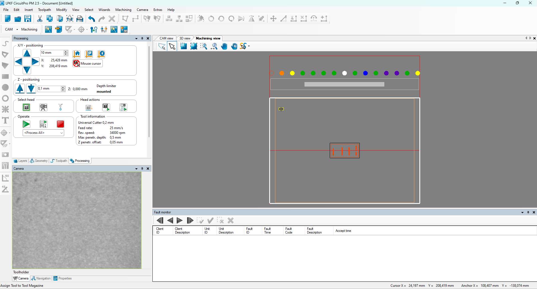This screenshot has width=537, height=289.
Task: Toggle the Mouse cursor positioning button
Action: pyautogui.click(x=88, y=64)
